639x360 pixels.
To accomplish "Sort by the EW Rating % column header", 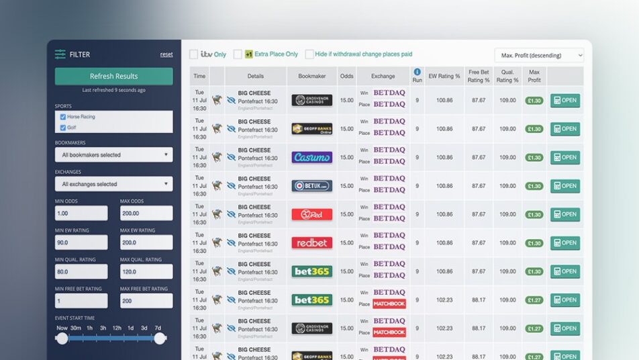I will tap(444, 77).
